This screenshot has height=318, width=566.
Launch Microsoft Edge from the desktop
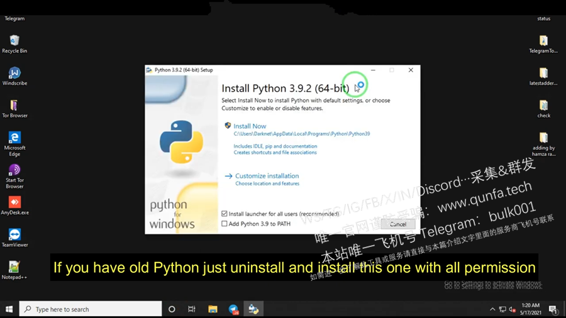pyautogui.click(x=14, y=143)
